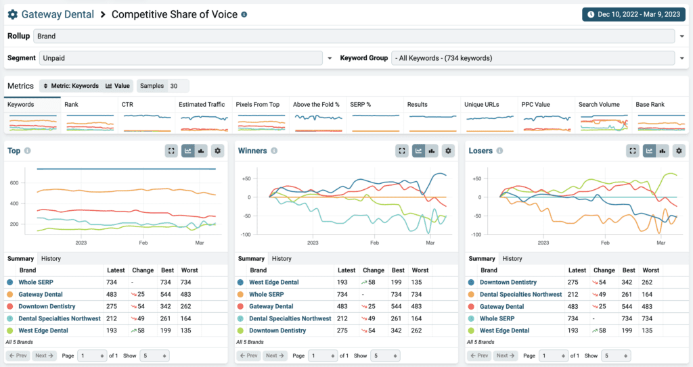The height and width of the screenshot is (367, 693).
Task: Open History tab in Winners panel
Action: pos(282,259)
